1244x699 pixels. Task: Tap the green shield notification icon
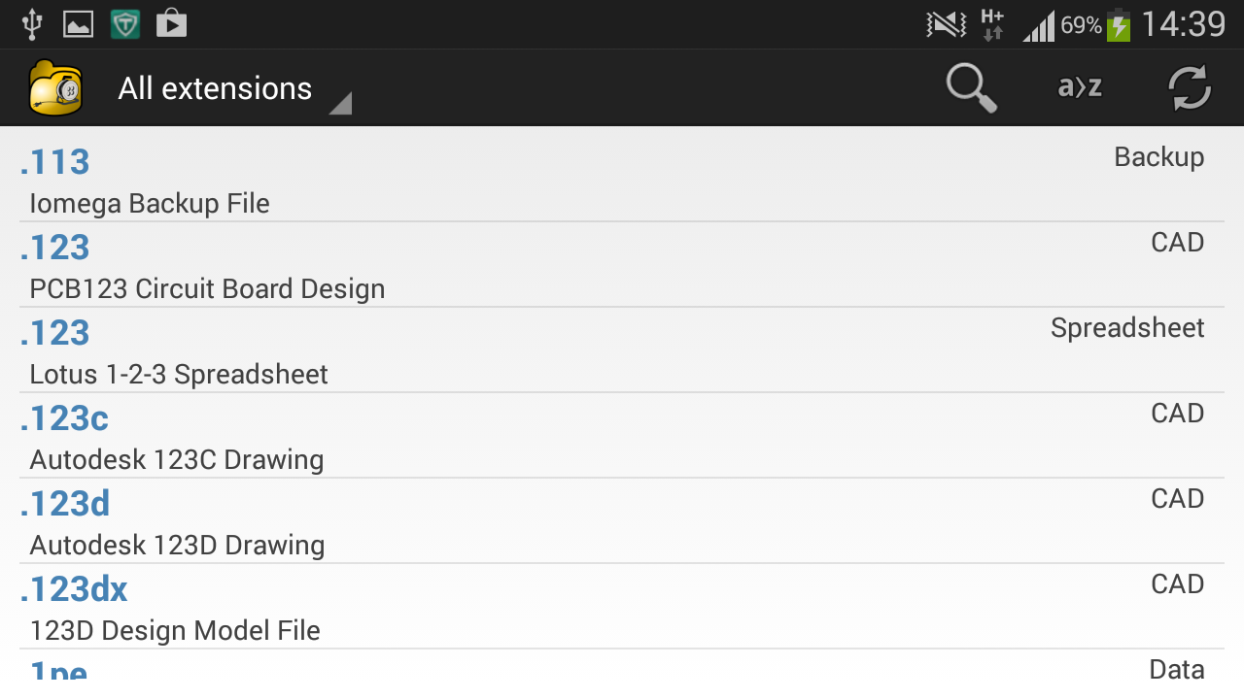(x=124, y=23)
